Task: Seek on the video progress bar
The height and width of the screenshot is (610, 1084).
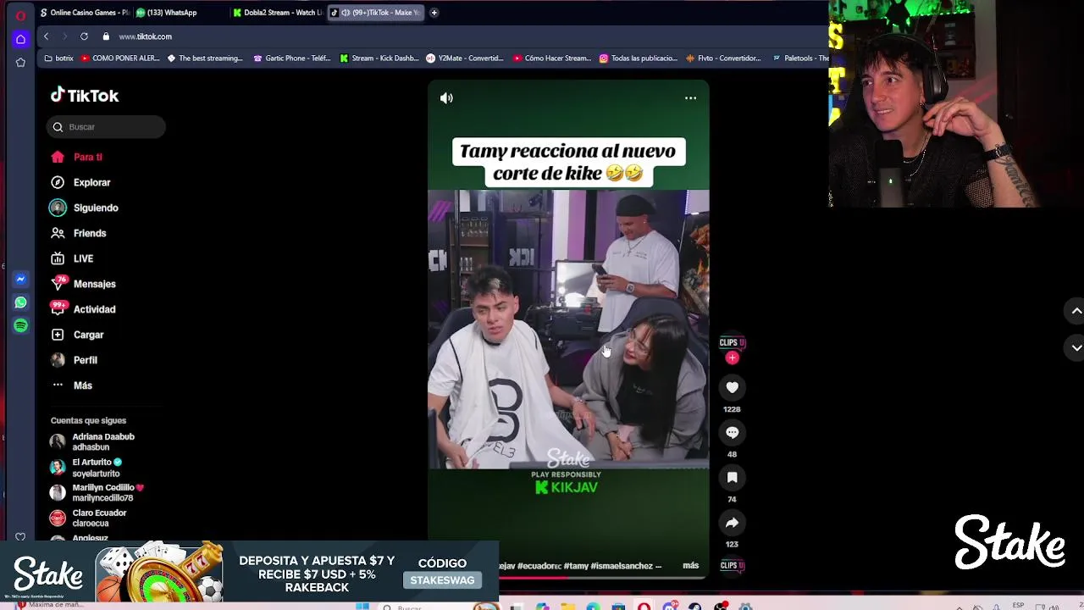Action: pos(602,577)
